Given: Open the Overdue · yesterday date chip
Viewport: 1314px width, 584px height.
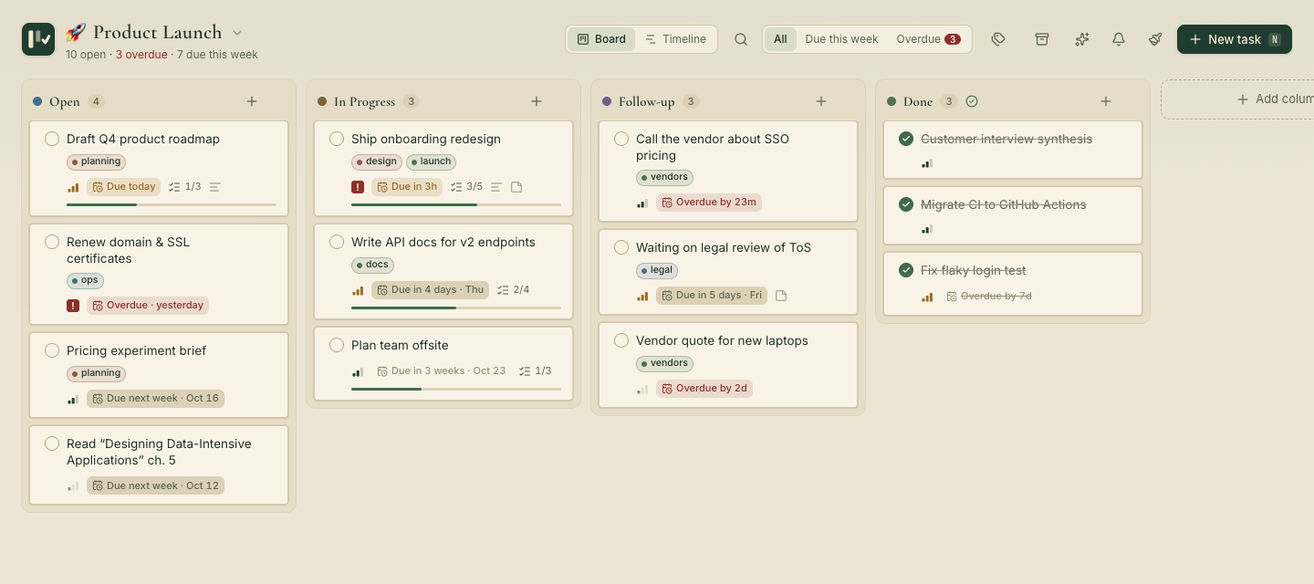Looking at the screenshot, I should point(148,306).
